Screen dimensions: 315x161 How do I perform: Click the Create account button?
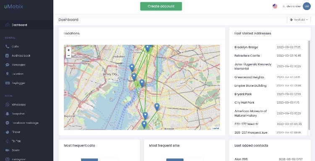(x=161, y=6)
